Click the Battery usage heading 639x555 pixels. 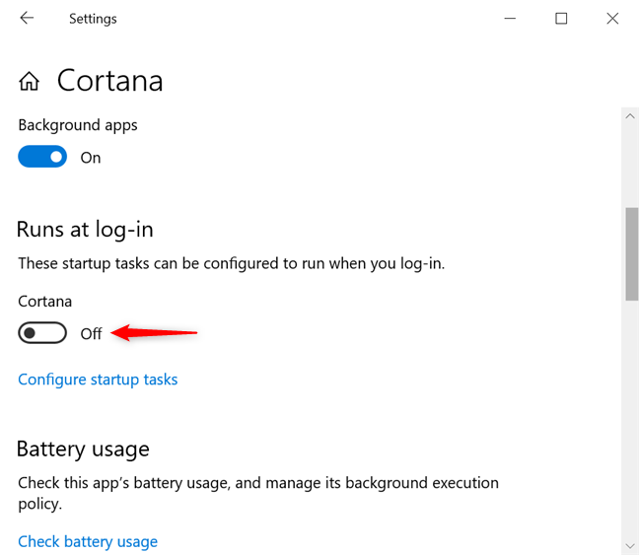(83, 450)
